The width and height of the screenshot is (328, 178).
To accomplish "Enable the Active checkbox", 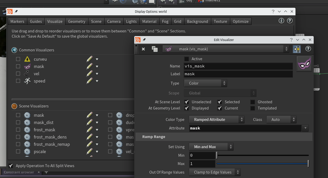I will [186, 59].
